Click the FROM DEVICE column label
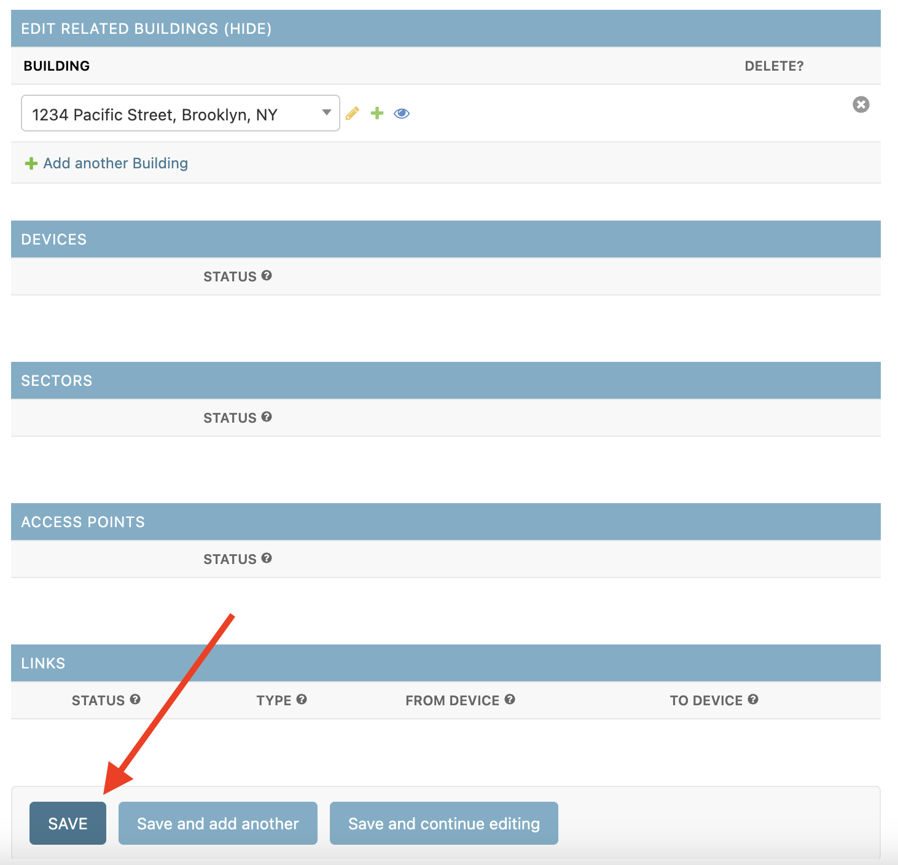This screenshot has width=898, height=865. point(452,700)
